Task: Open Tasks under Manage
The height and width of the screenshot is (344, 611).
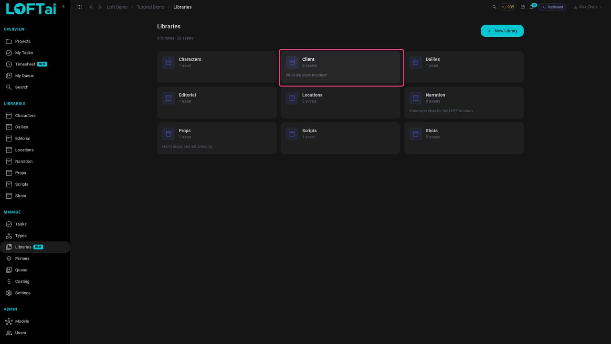Action: [x=35, y=224]
